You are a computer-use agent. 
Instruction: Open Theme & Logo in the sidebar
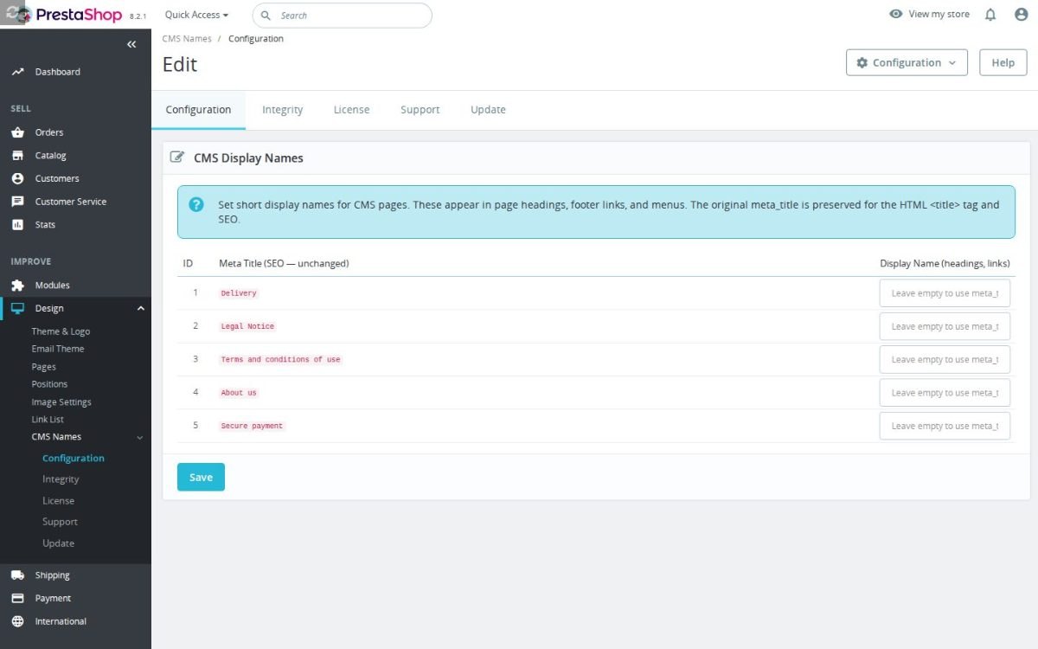(61, 331)
